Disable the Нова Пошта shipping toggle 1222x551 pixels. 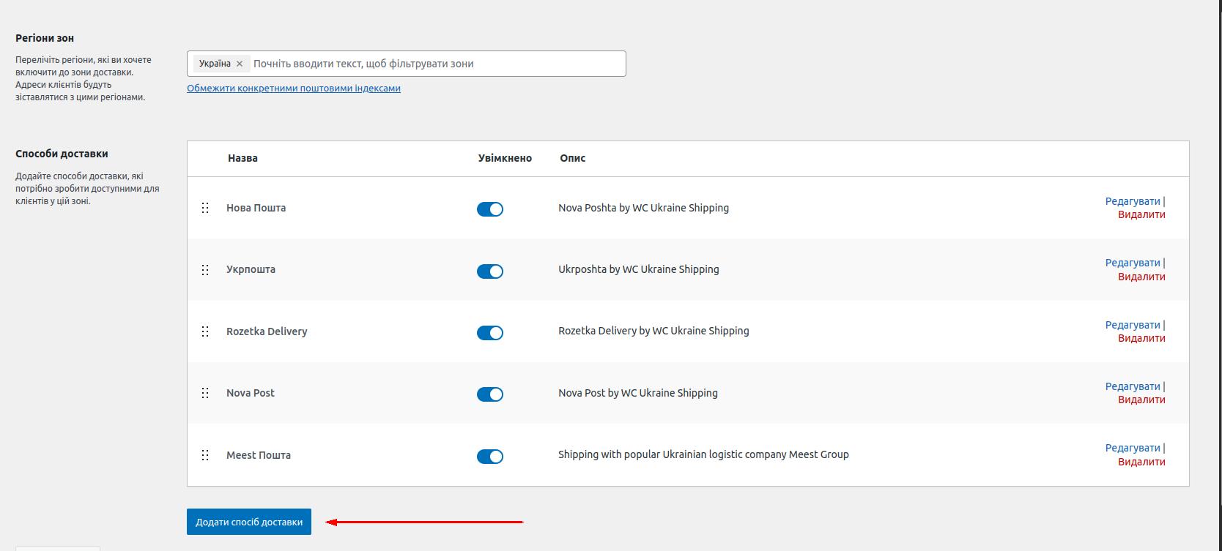click(489, 209)
